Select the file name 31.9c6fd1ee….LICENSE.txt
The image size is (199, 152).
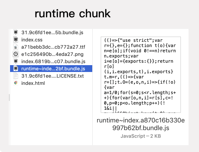[x=52, y=76]
